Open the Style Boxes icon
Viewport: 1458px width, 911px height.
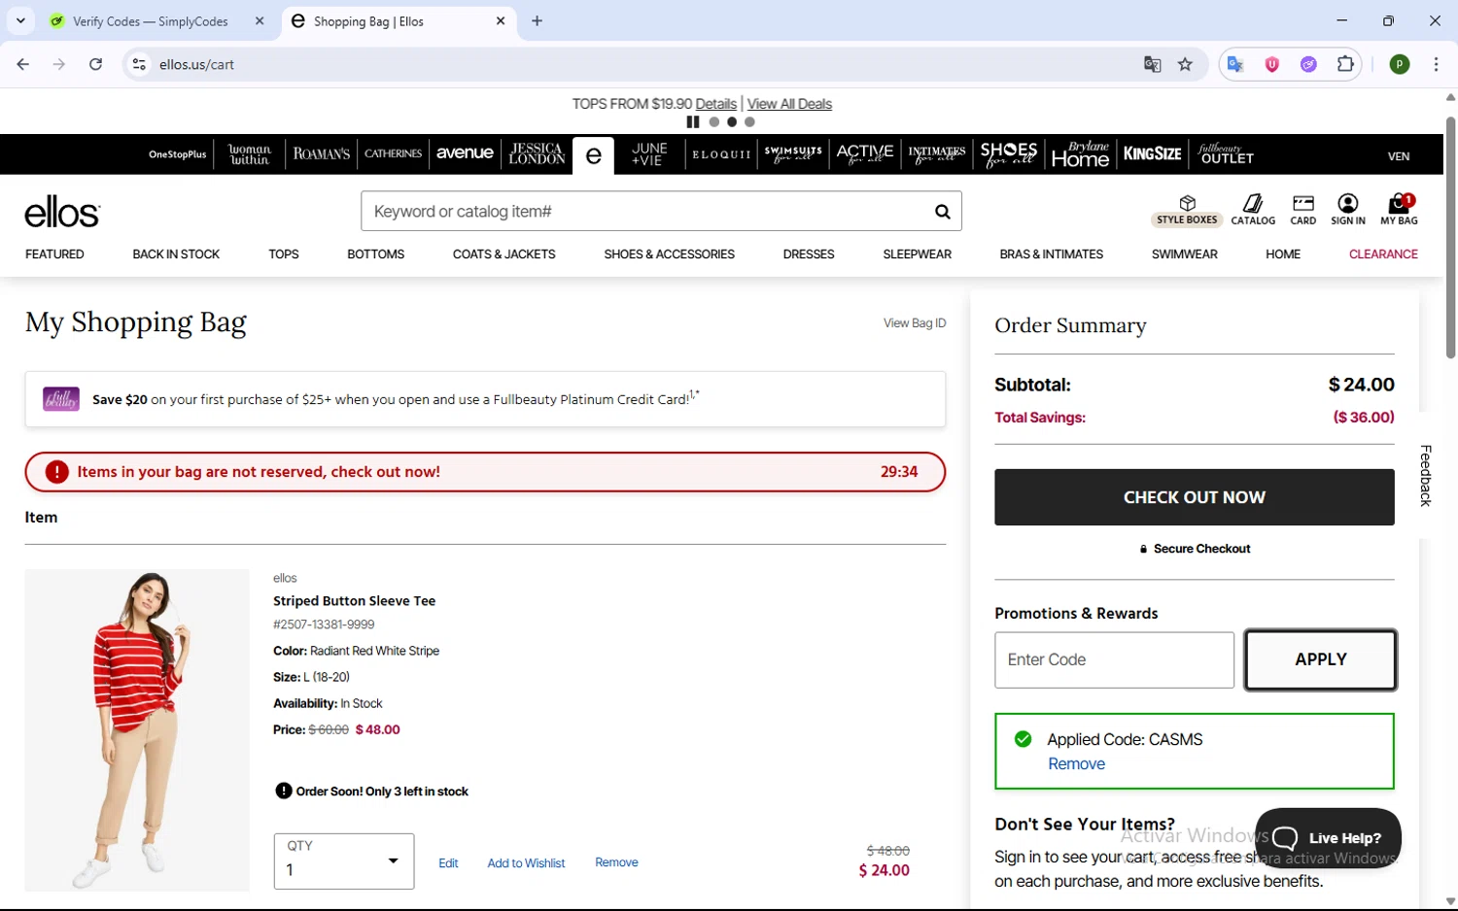click(x=1187, y=210)
